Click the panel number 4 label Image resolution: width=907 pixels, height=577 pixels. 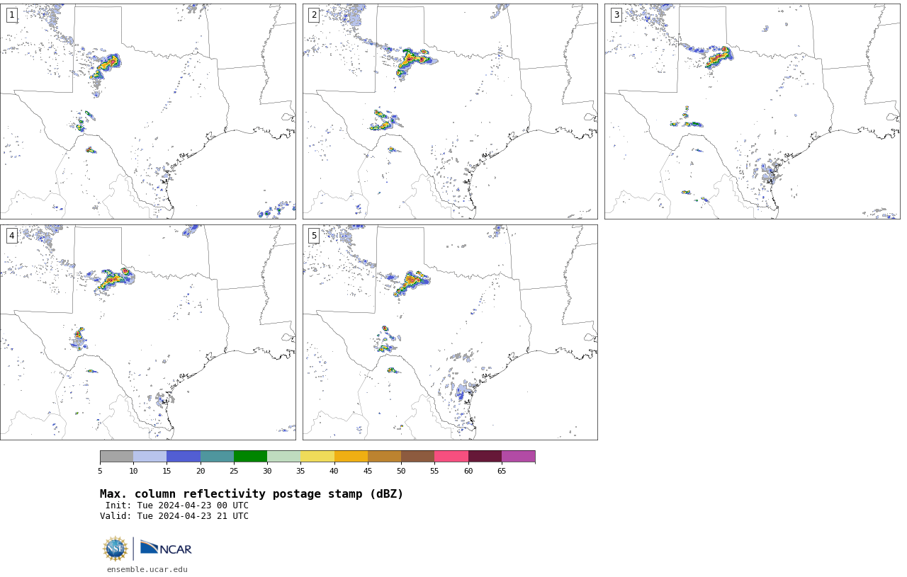pyautogui.click(x=12, y=236)
